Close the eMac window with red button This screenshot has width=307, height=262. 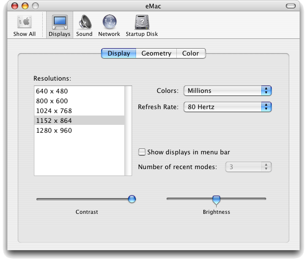[15, 6]
